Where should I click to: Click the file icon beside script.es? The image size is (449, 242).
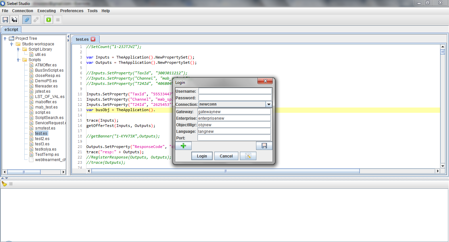coord(32,112)
